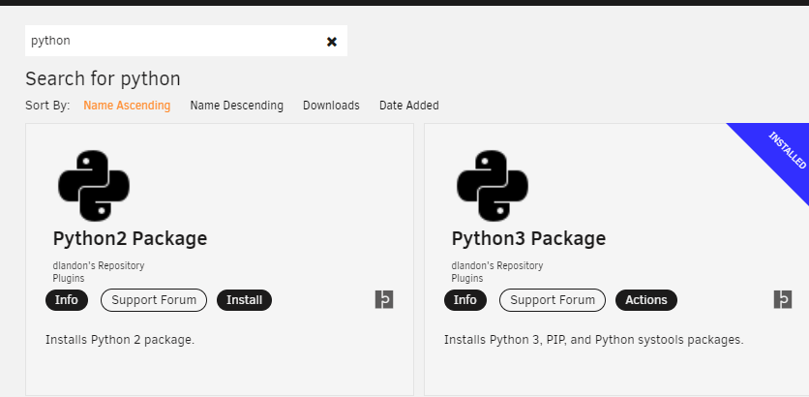Open Info for Python3 Package
The image size is (809, 397).
464,300
